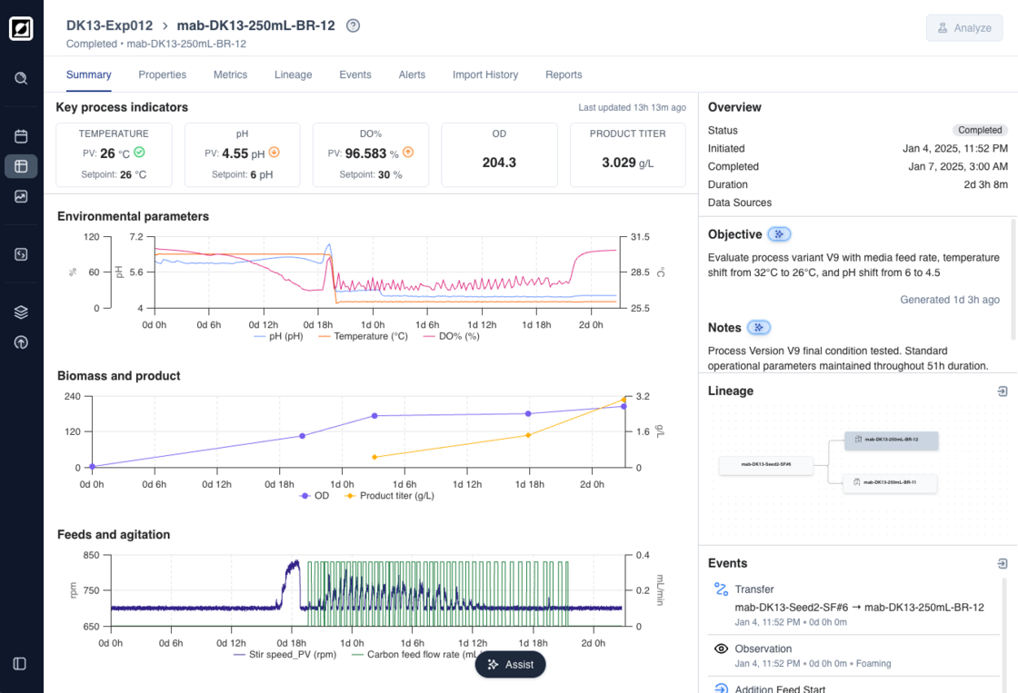Toggle the DO% (%) series in the legend
Image resolution: width=1018 pixels, height=693 pixels.
tap(451, 336)
